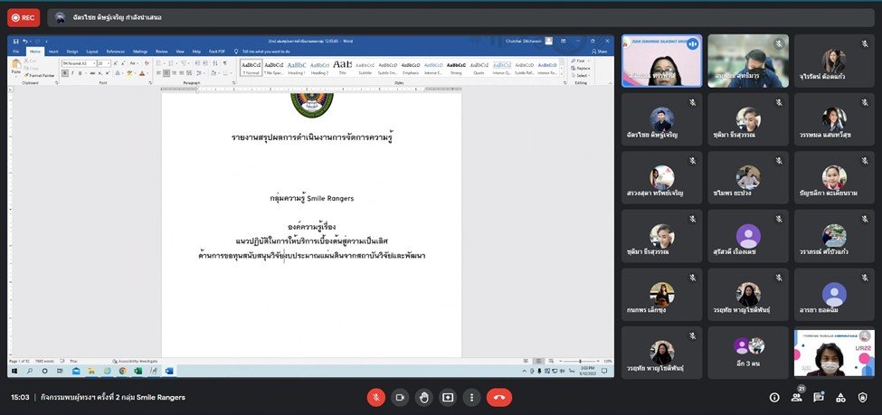882x415 pixels.
Task: Open the chat messages panel
Action: pyautogui.click(x=819, y=397)
